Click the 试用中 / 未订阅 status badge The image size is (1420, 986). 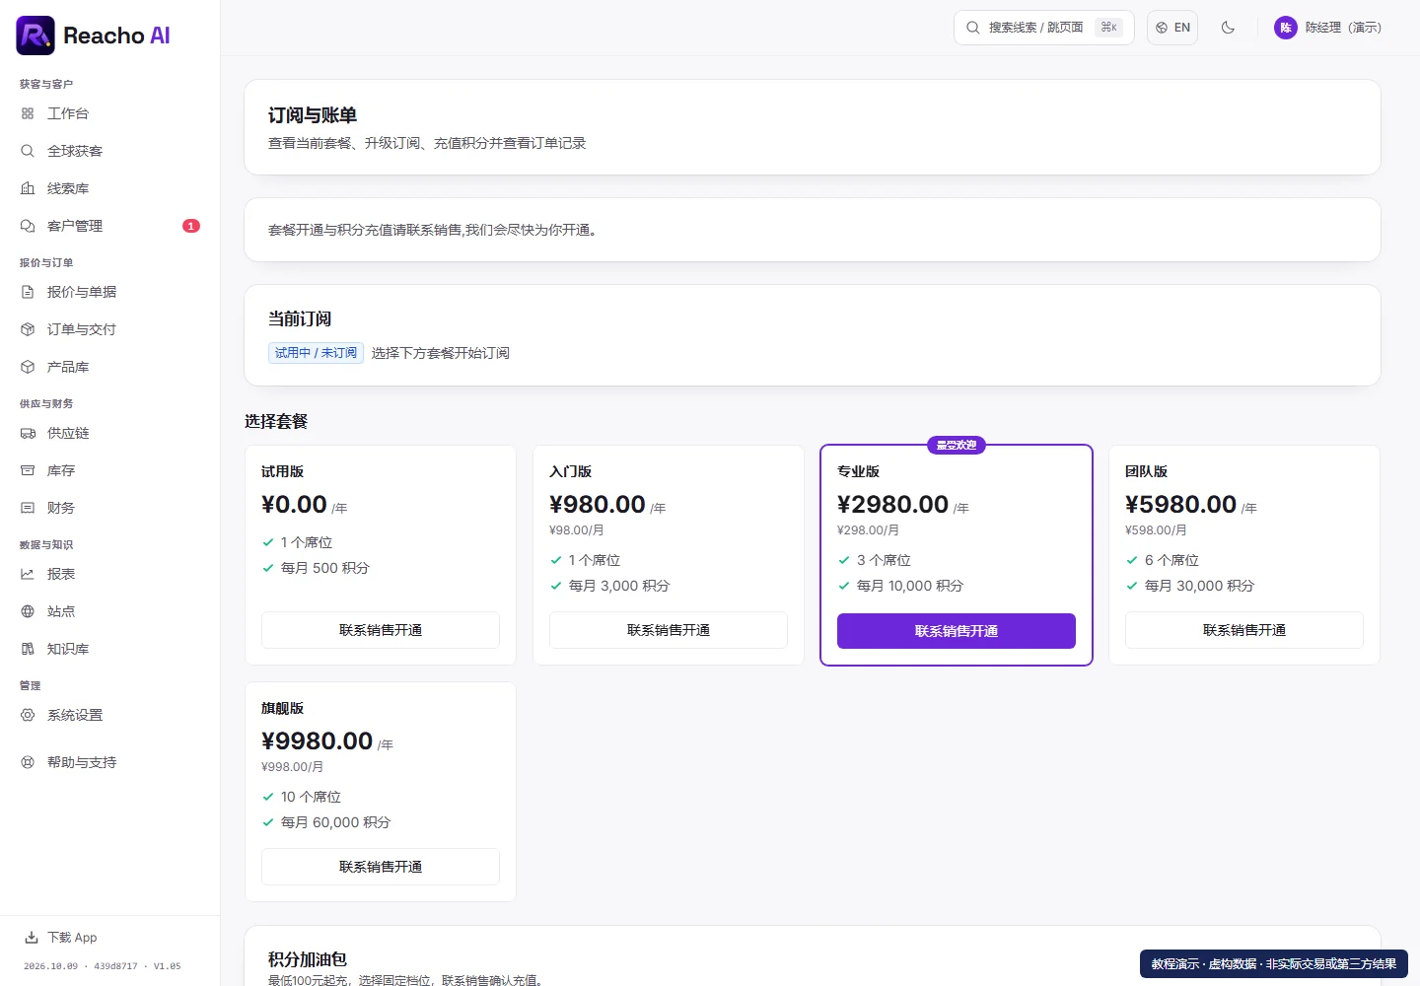pos(316,353)
